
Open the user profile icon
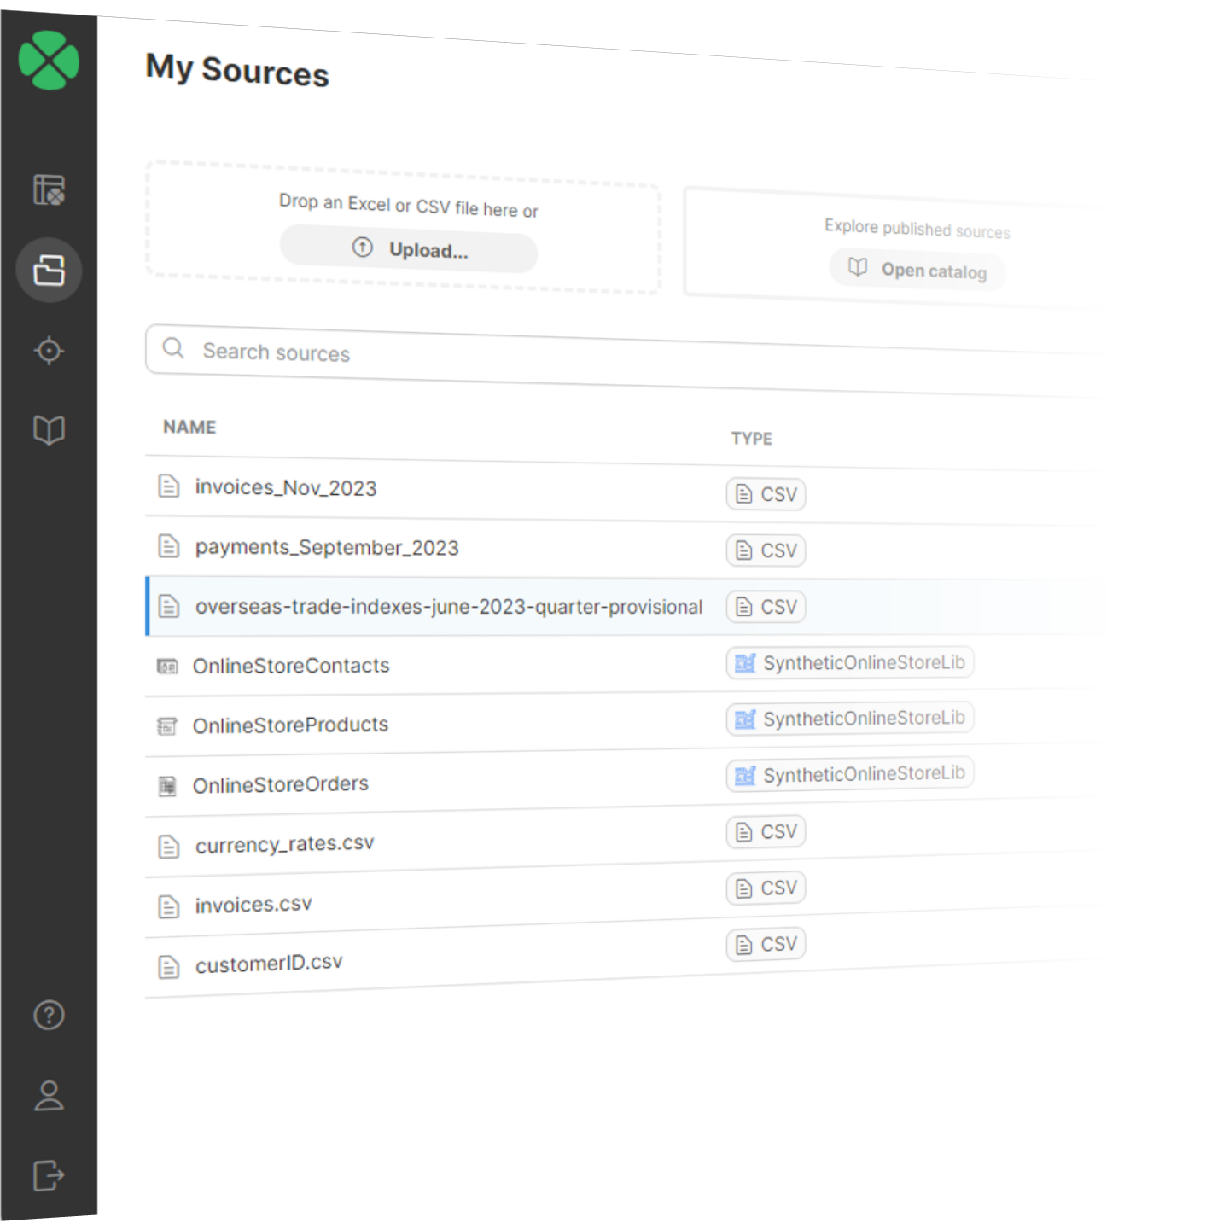[x=49, y=1095]
